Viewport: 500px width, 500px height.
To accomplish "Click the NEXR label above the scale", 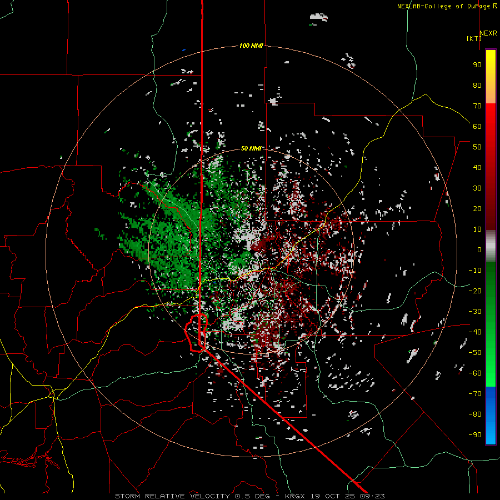I will pyautogui.click(x=488, y=33).
